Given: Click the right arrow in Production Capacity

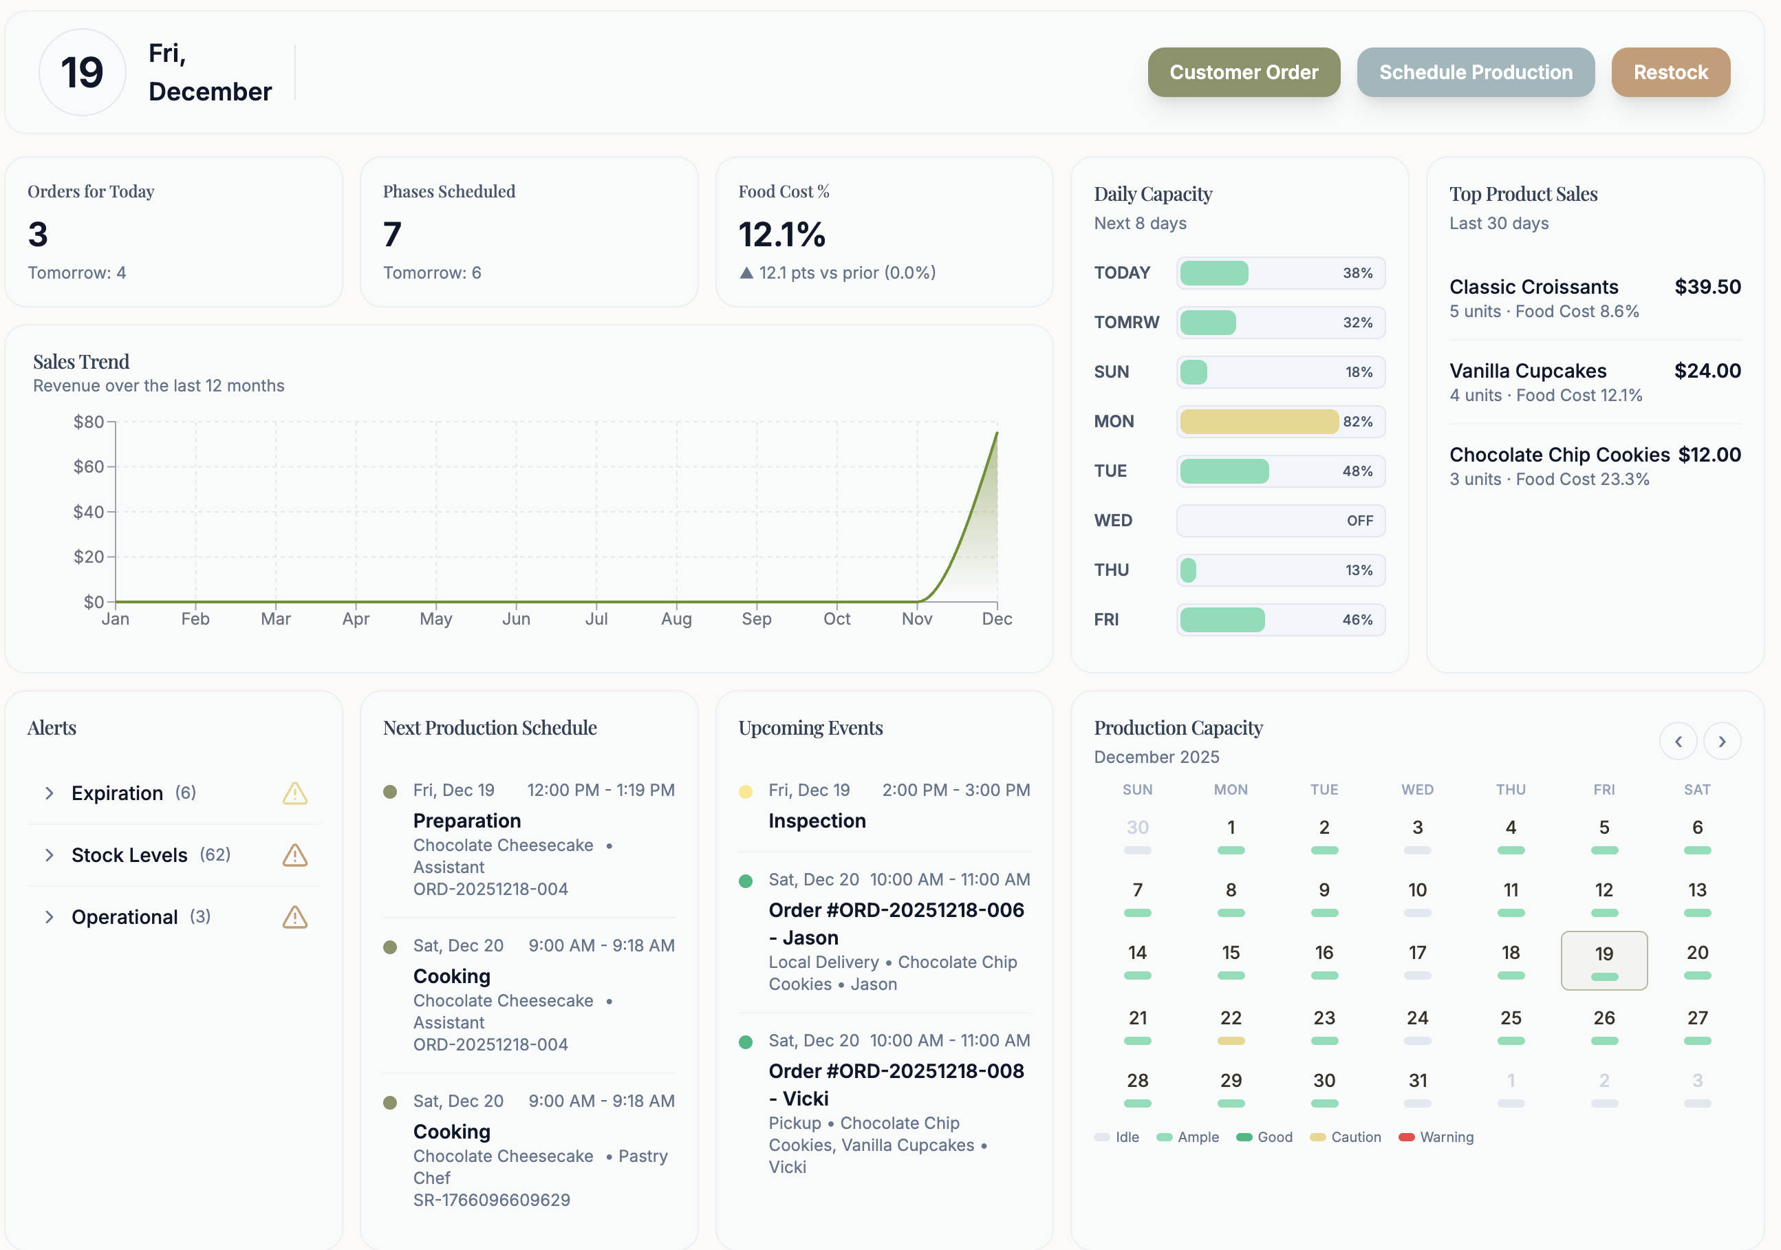Looking at the screenshot, I should (1723, 741).
